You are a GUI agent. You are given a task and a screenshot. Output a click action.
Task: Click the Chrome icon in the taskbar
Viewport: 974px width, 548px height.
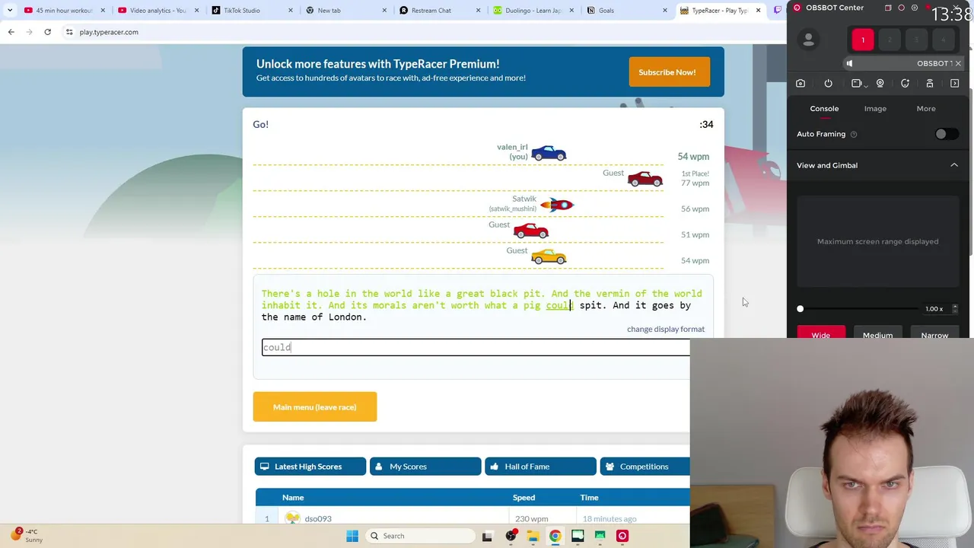[555, 536]
